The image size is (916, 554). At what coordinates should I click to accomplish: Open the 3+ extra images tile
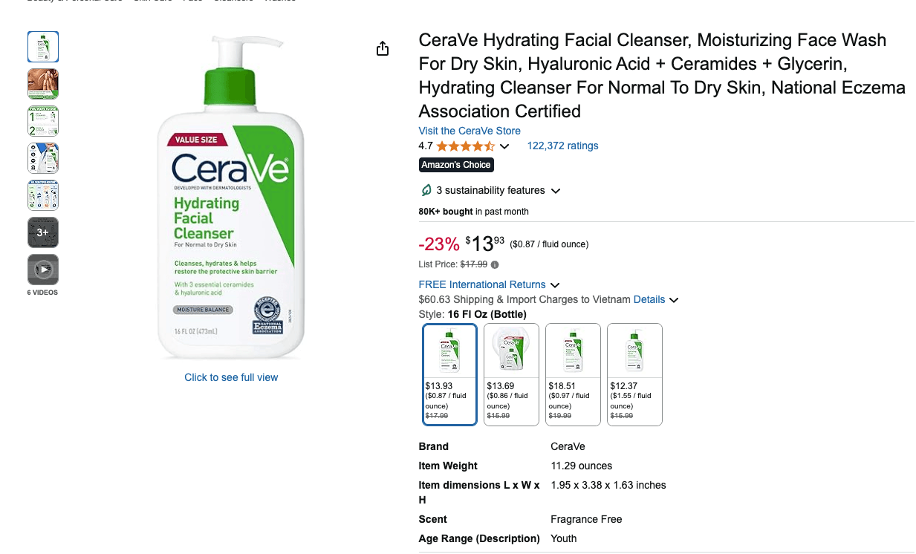(42, 232)
